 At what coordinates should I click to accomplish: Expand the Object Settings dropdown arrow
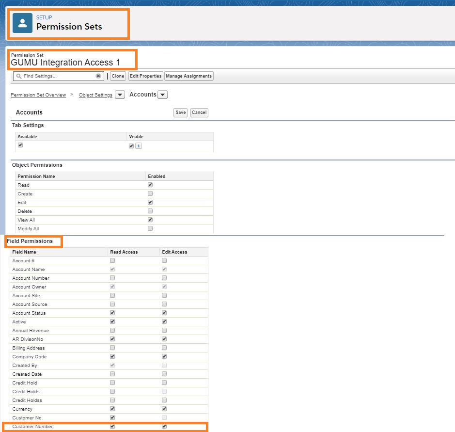point(120,95)
